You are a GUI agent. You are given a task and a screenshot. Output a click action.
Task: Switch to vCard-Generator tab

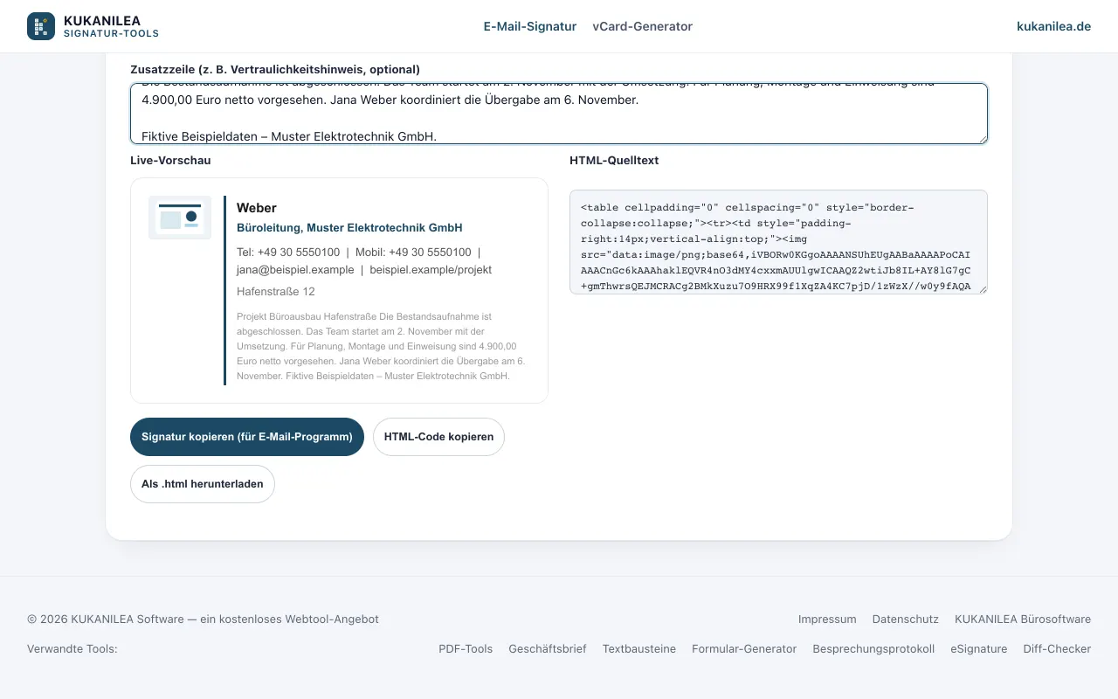[642, 26]
